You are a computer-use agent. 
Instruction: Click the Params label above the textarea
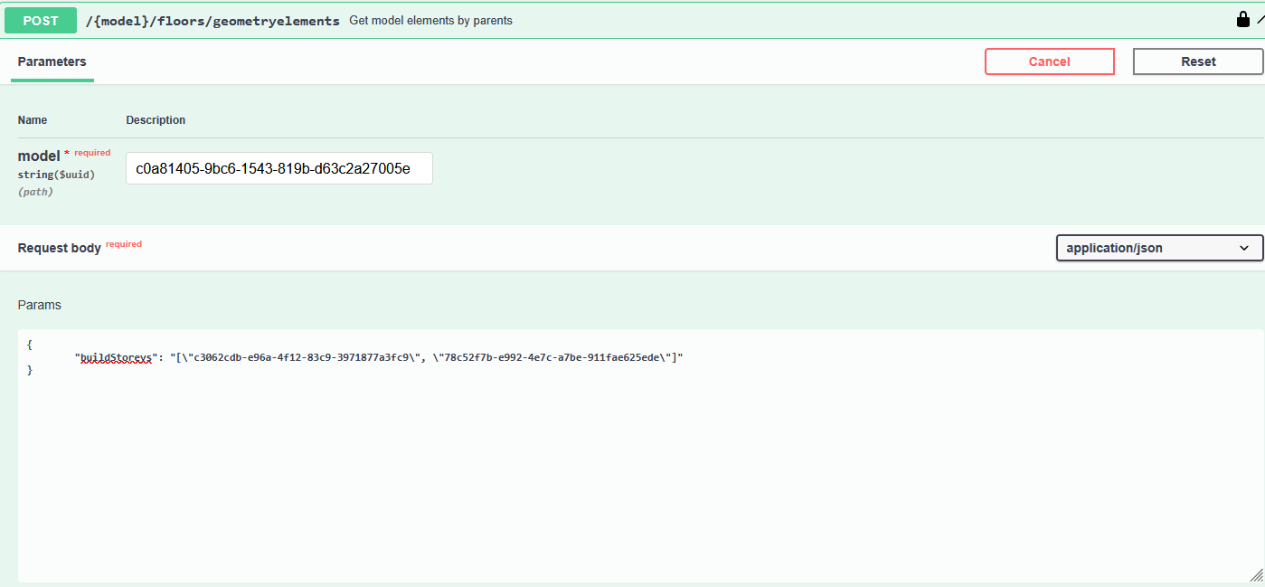[40, 305]
